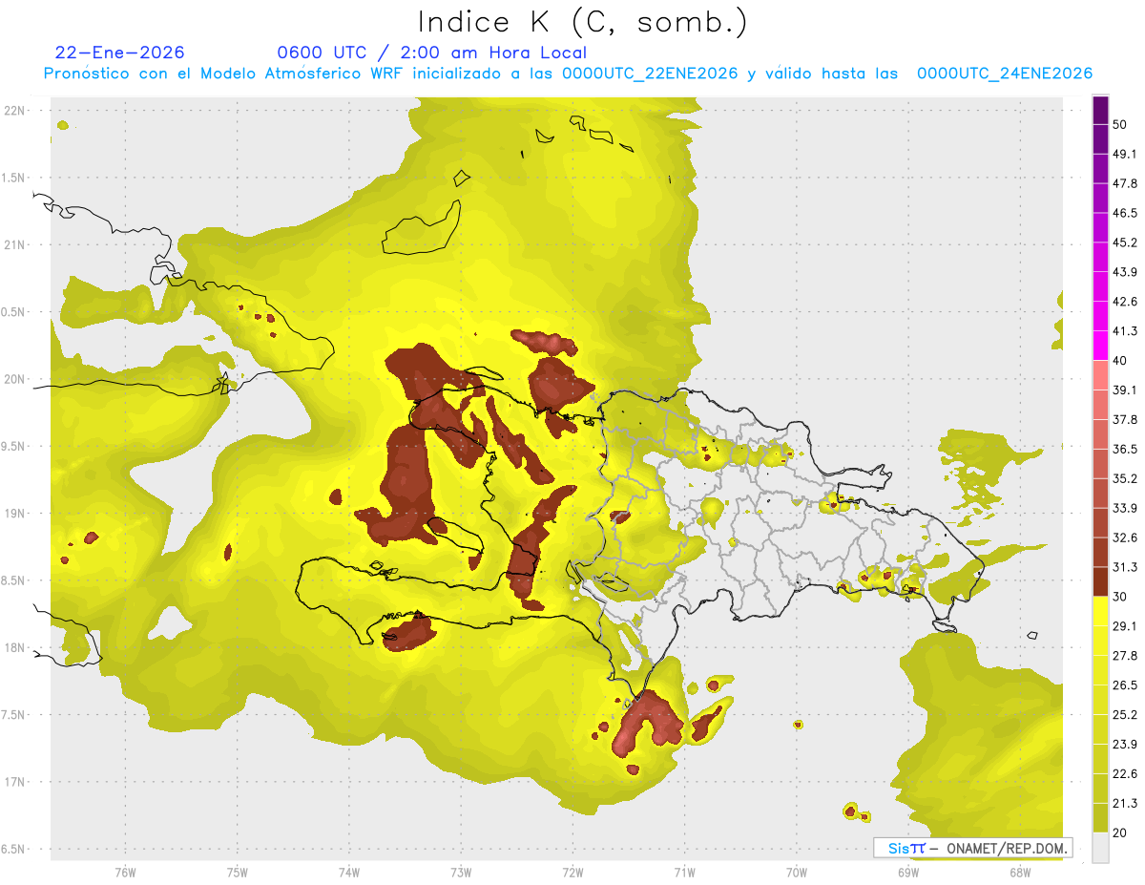1145x885 pixels.
Task: Click the "68W" longitude axis label
Action: (1019, 872)
